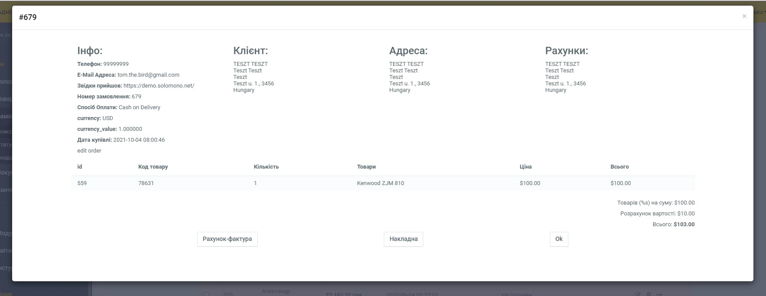Viewport: 766px width, 296px height.
Task: Click the Код товару column header
Action: (153, 167)
